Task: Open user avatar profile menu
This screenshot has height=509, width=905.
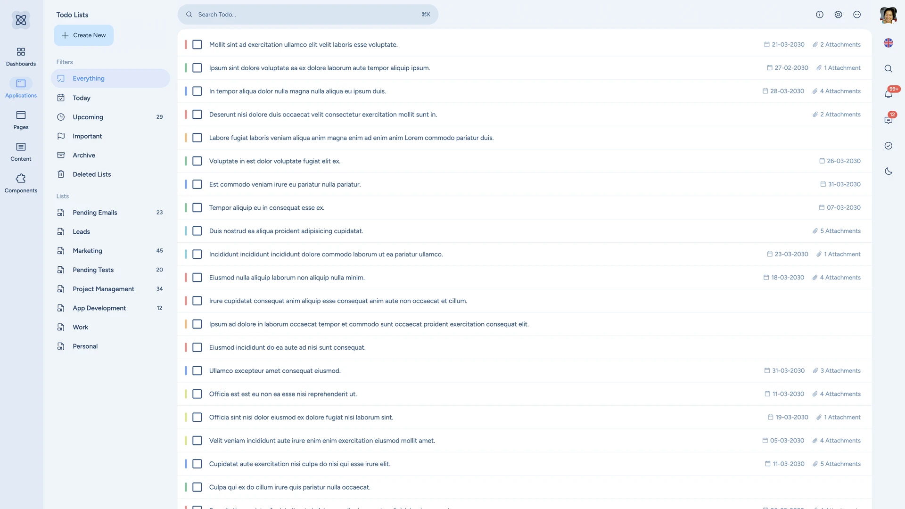Action: (888, 15)
